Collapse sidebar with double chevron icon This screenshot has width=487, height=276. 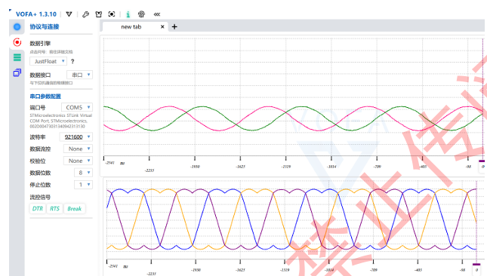[x=157, y=14]
